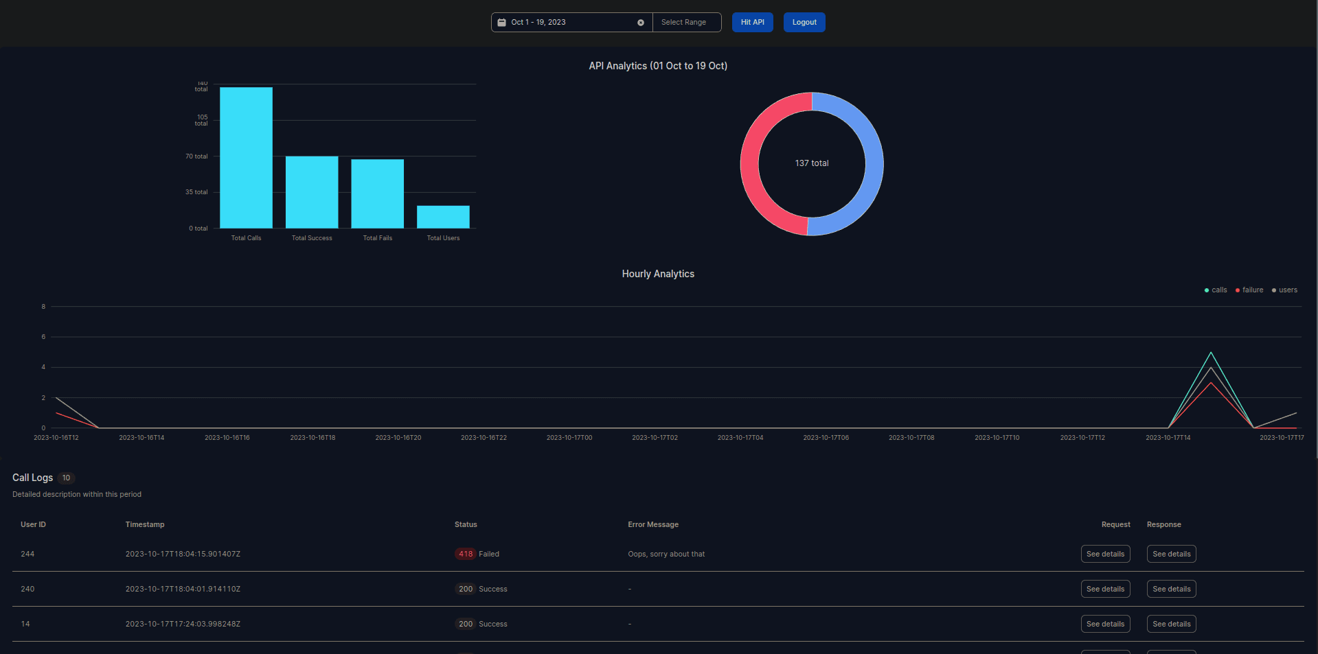This screenshot has width=1318, height=654.
Task: Toggle the users series in the legend
Action: click(1283, 290)
